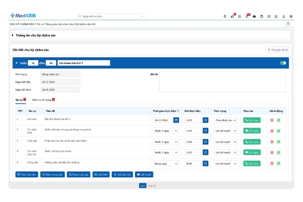Open 'Trước 1 ngày' timing dropdown
303x202 pixels.
click(x=166, y=152)
